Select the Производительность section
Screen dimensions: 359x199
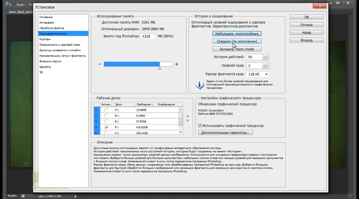pos(63,34)
